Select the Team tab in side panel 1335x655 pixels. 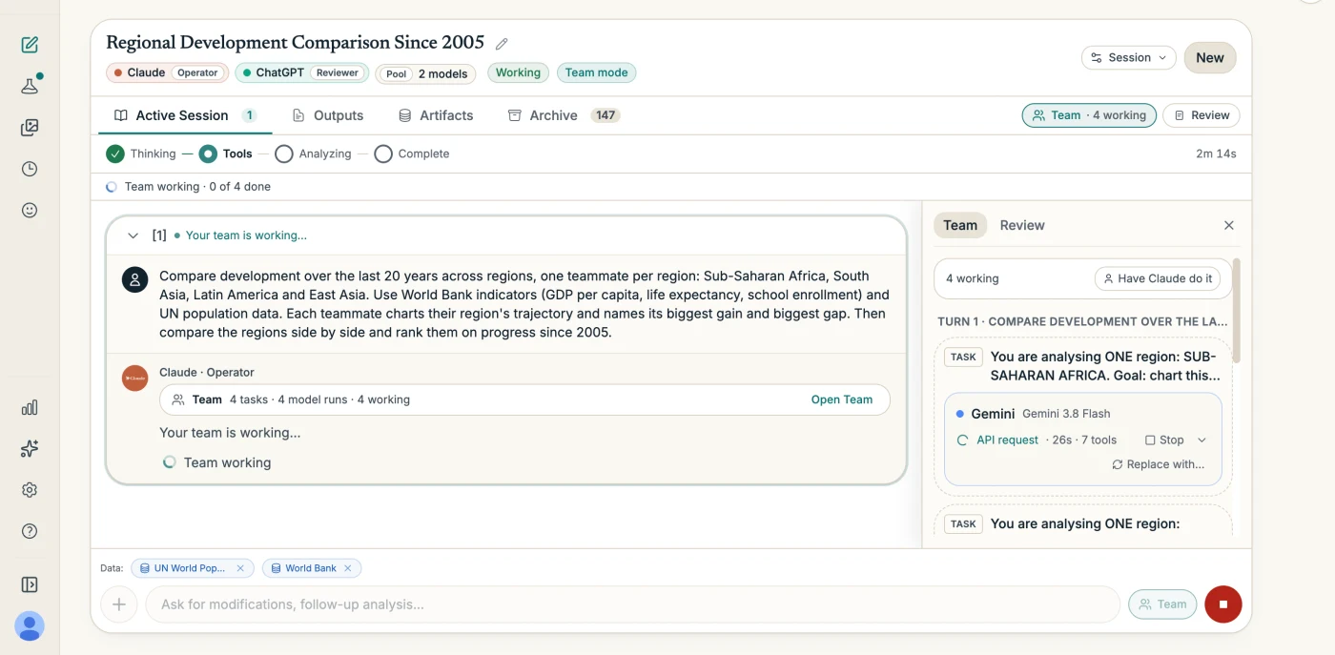point(960,226)
